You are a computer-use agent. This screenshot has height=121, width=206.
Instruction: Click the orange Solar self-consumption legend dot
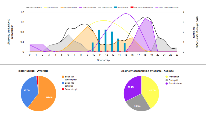point(63,77)
